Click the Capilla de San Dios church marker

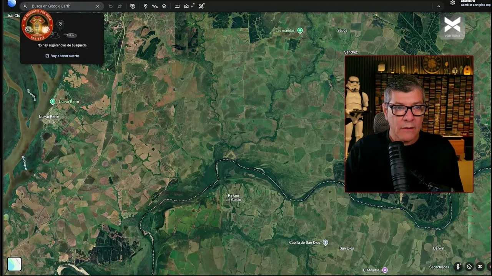coord(326,242)
